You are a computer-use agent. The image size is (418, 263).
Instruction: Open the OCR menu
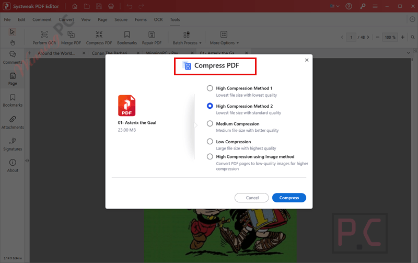pos(158,20)
